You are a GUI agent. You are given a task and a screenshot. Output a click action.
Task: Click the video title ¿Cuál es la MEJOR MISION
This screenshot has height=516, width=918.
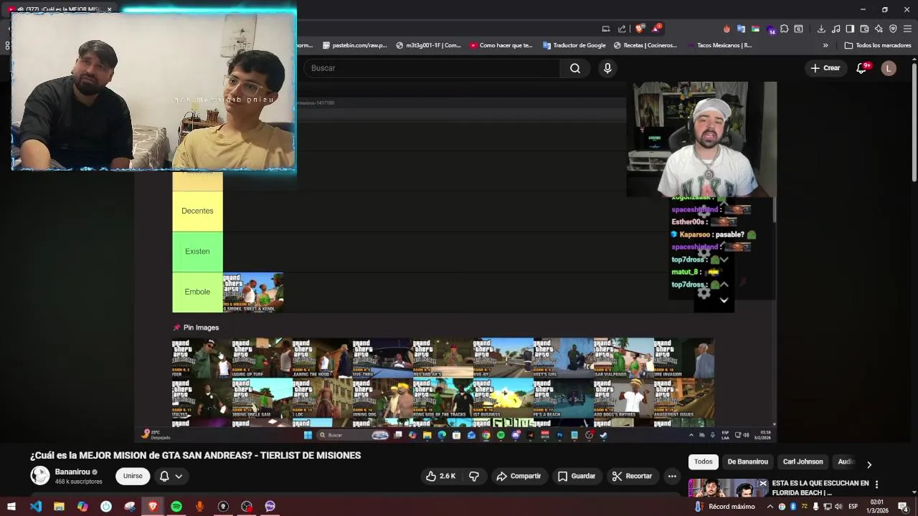click(x=195, y=456)
